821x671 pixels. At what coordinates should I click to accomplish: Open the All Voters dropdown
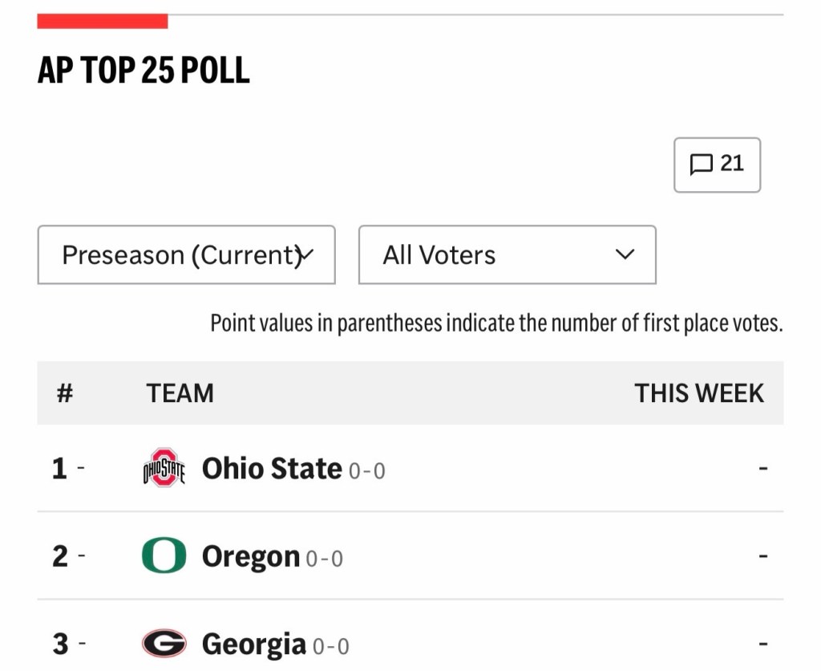pyautogui.click(x=507, y=254)
